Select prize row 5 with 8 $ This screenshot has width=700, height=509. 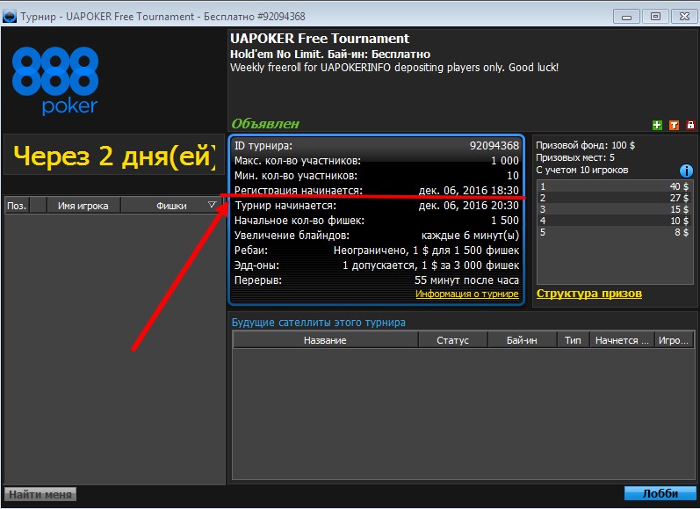tap(615, 232)
